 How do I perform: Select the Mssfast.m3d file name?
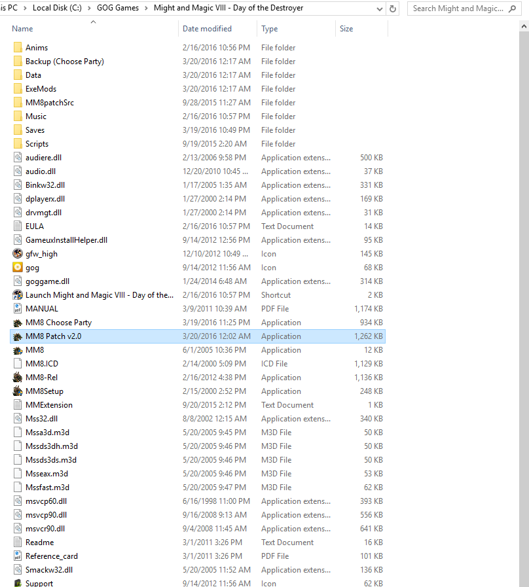tap(47, 488)
